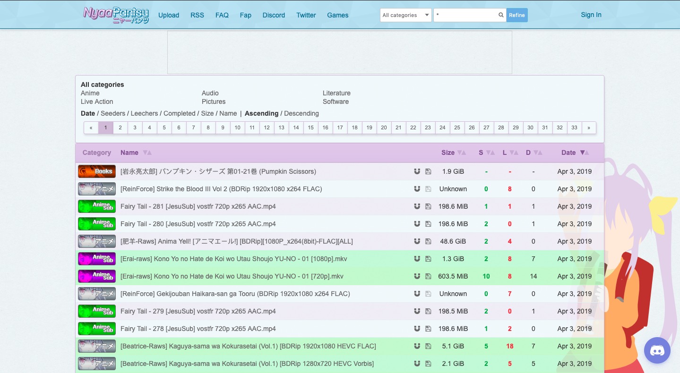This screenshot has width=680, height=373.
Task: Click the search magnifier icon
Action: pos(501,15)
